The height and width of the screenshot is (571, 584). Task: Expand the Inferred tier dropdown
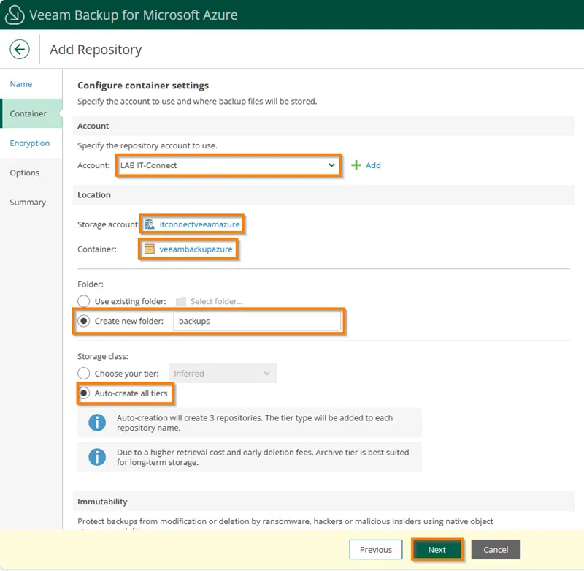tap(222, 374)
